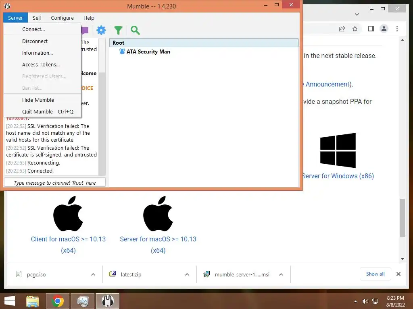Select ATA Security Man user icon
Screen dimensions: 413x309
coord(122,51)
